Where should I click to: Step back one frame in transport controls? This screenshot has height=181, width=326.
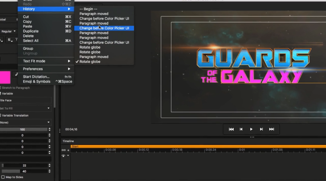click(241, 129)
